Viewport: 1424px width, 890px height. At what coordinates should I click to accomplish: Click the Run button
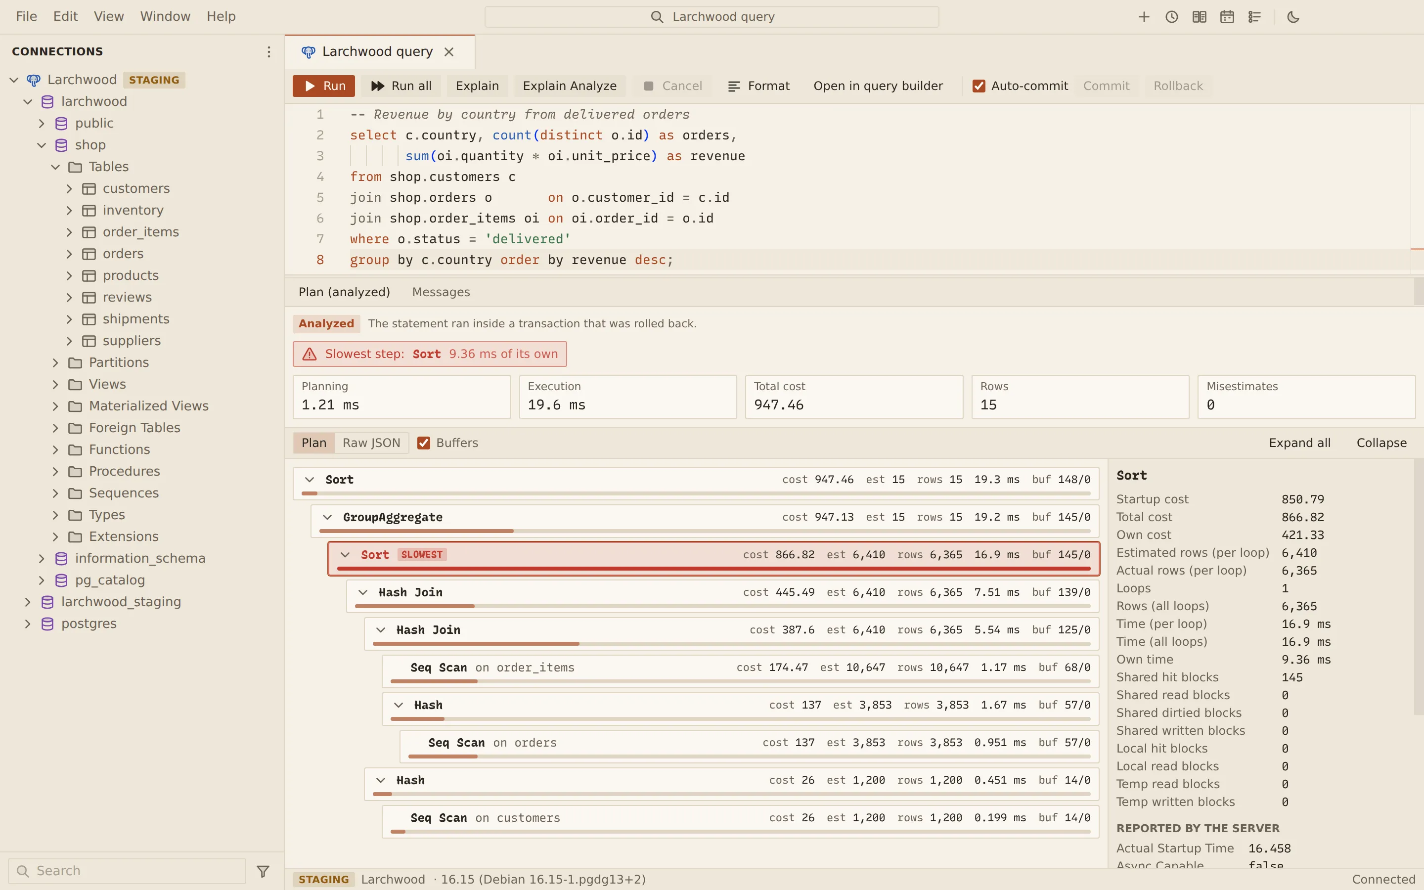coord(324,86)
